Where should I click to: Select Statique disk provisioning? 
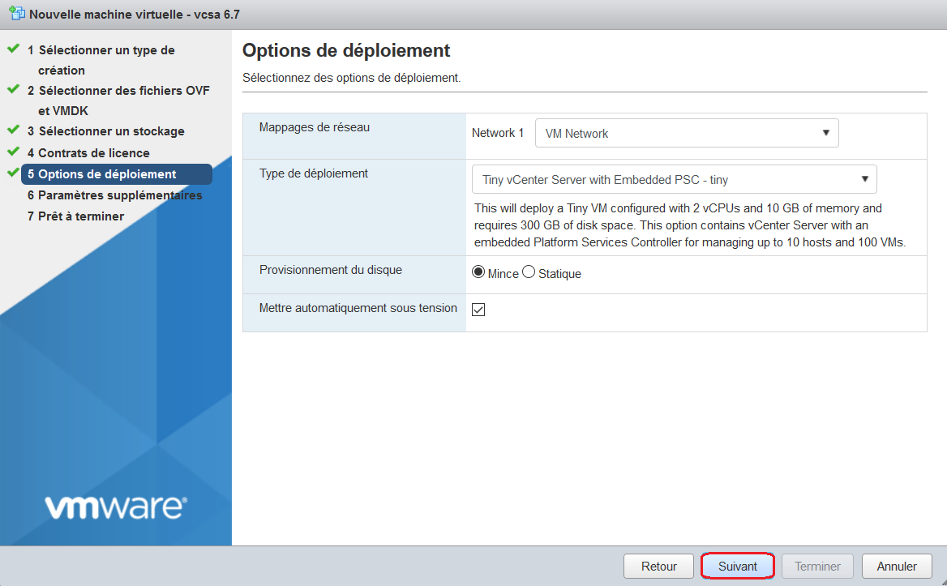point(529,272)
